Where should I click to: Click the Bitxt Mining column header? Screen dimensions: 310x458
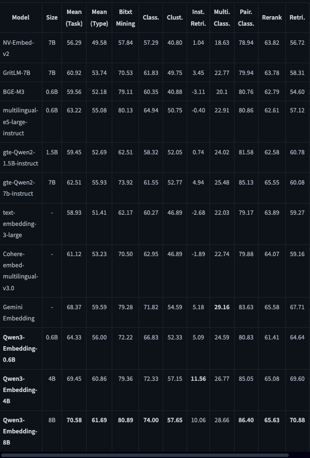[x=126, y=17]
